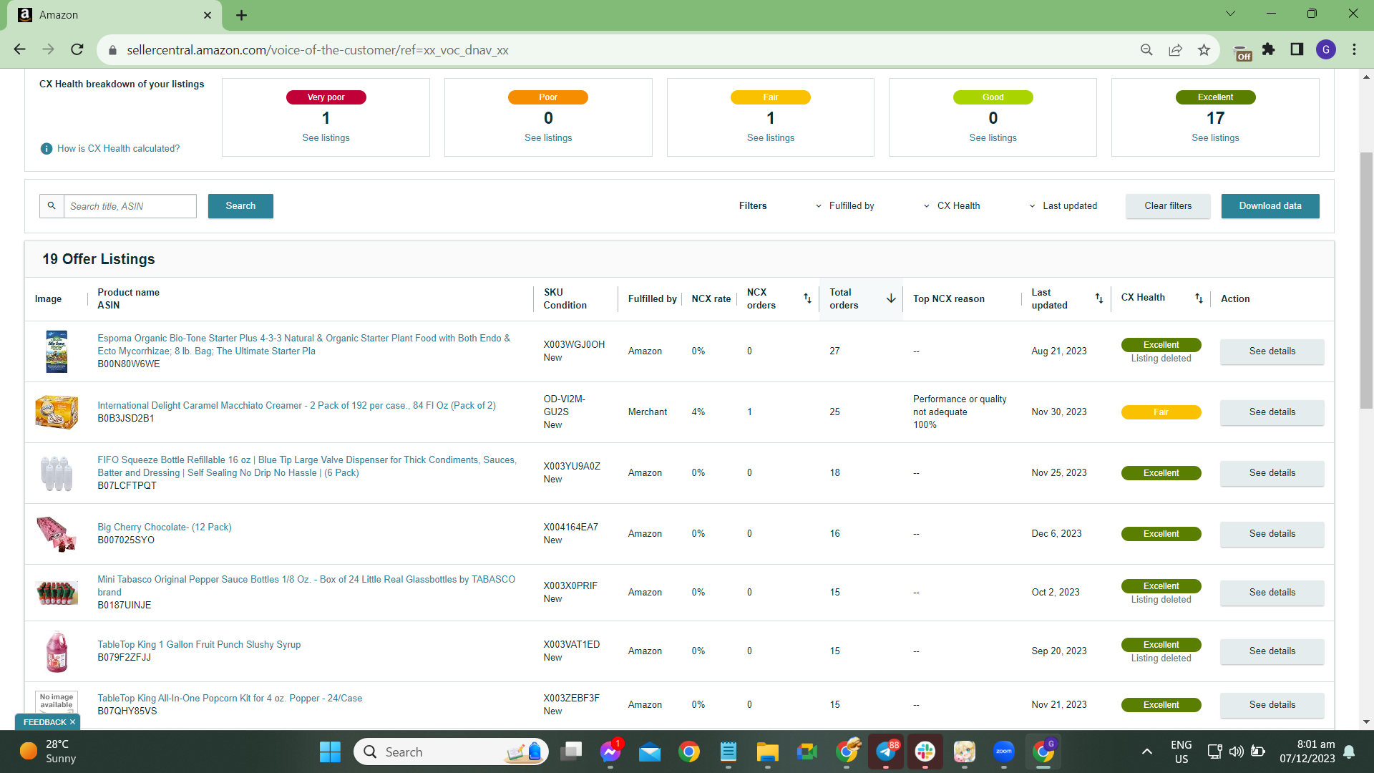This screenshot has height=773, width=1374.
Task: Click the browser back arrow
Action: point(19,49)
